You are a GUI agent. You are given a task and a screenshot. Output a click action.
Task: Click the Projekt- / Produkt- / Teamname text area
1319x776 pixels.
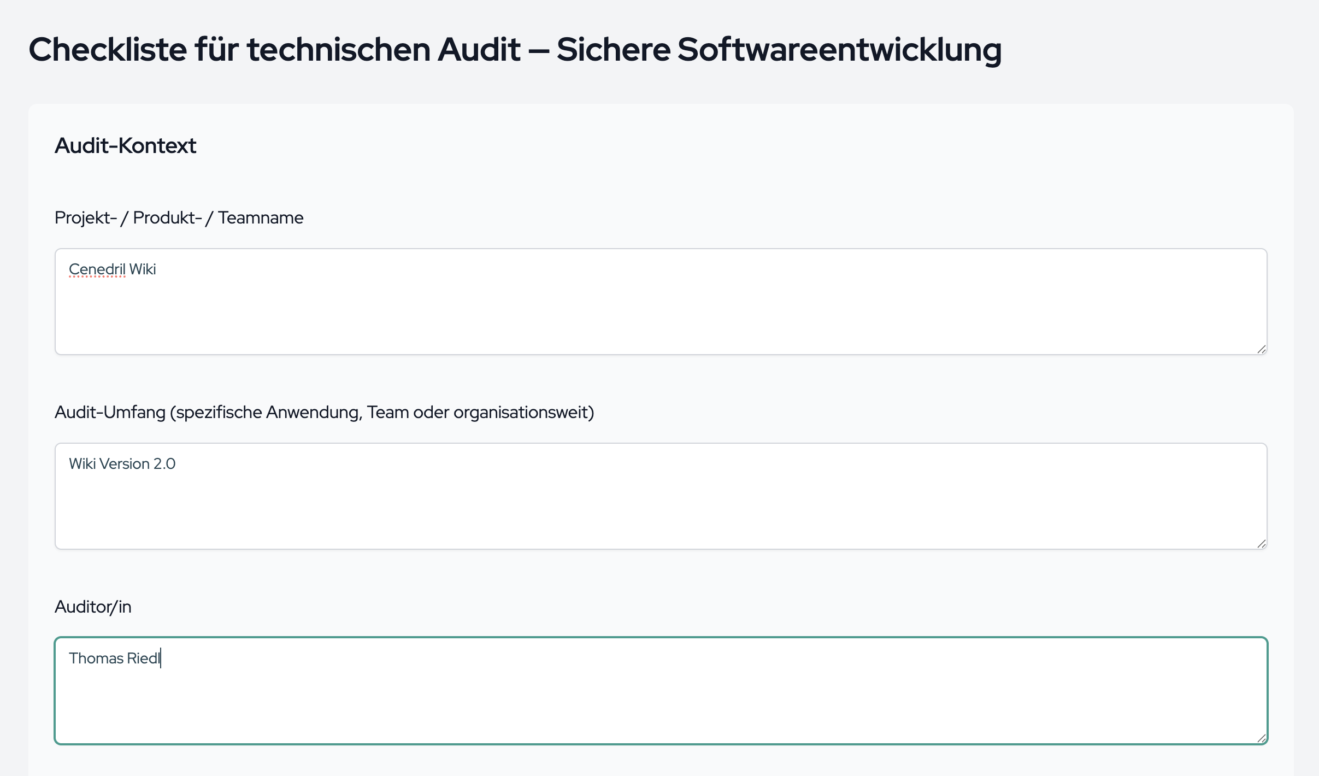click(x=661, y=302)
